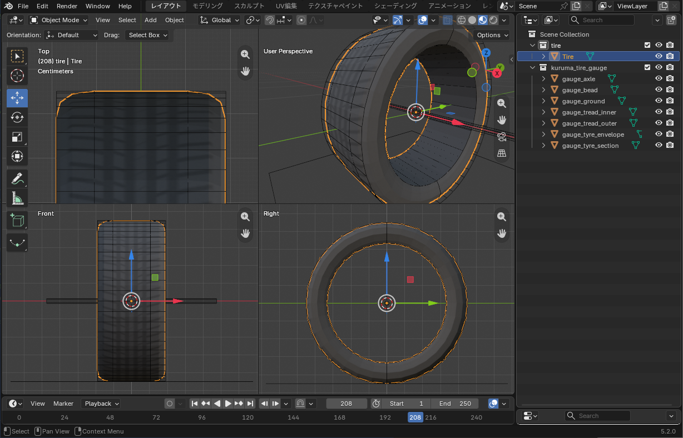
Task: Toggle X-ray mode in viewport header
Action: click(x=448, y=20)
